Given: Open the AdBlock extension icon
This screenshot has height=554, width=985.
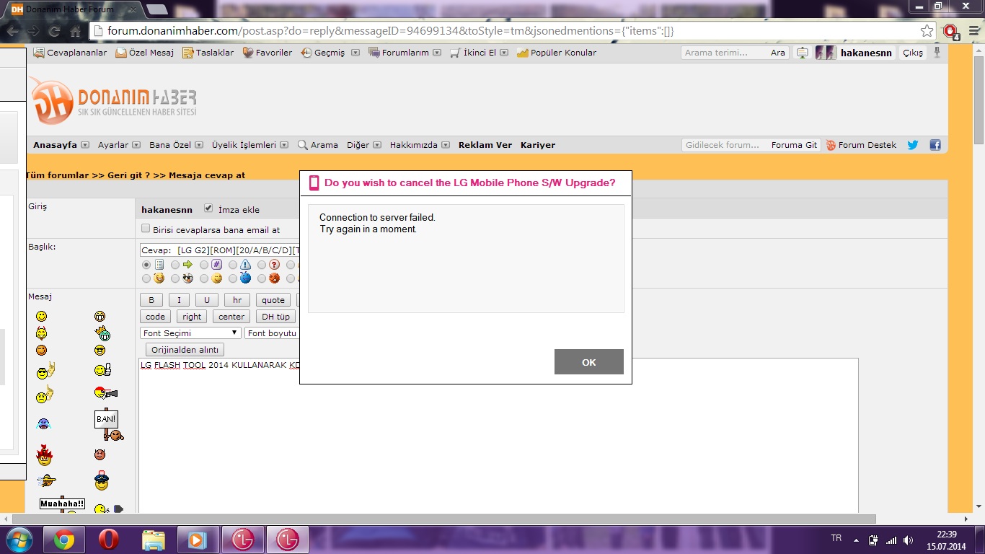Looking at the screenshot, I should [950, 31].
